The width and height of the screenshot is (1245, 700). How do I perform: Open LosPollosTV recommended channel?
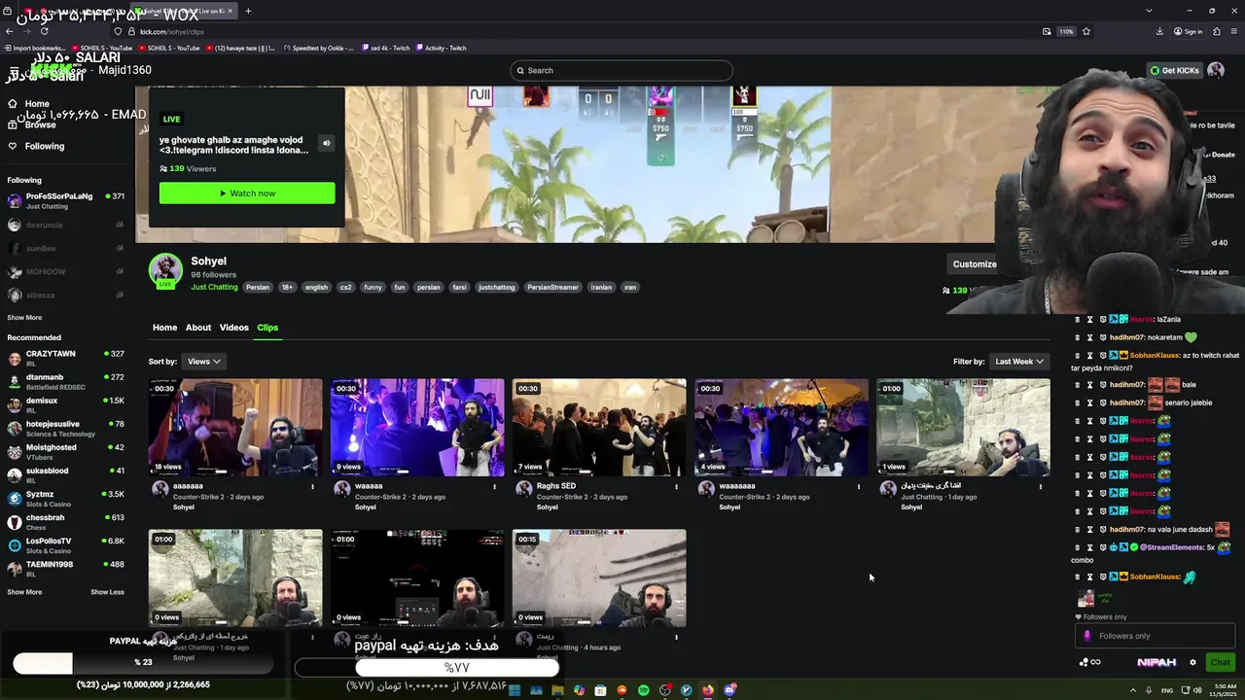point(65,545)
